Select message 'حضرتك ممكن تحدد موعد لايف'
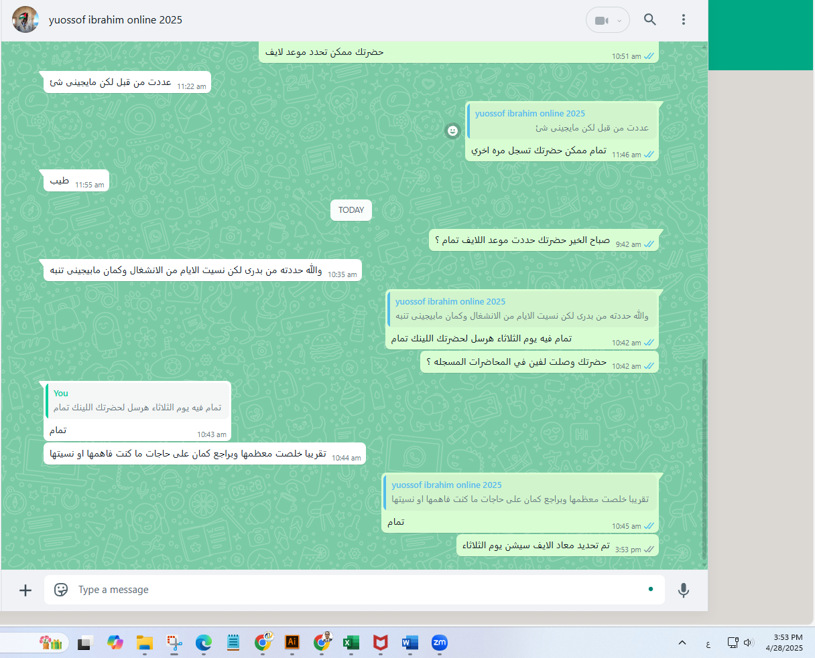Image resolution: width=815 pixels, height=658 pixels. 460,52
